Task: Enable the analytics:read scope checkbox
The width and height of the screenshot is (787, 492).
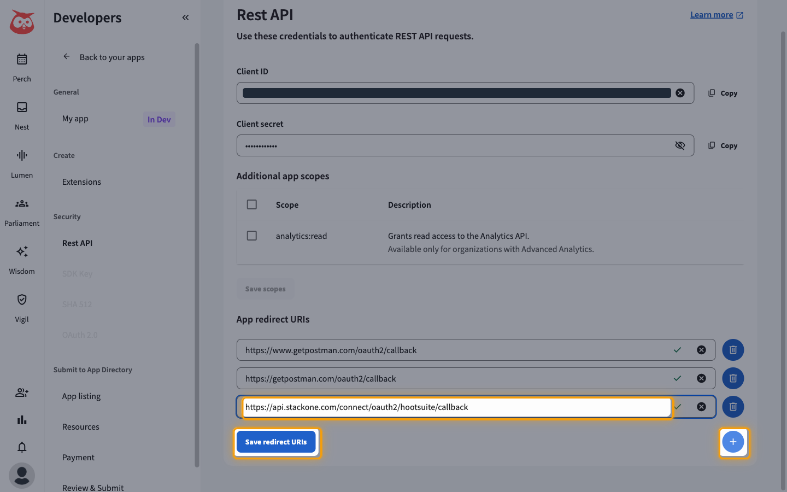Action: pos(252,236)
